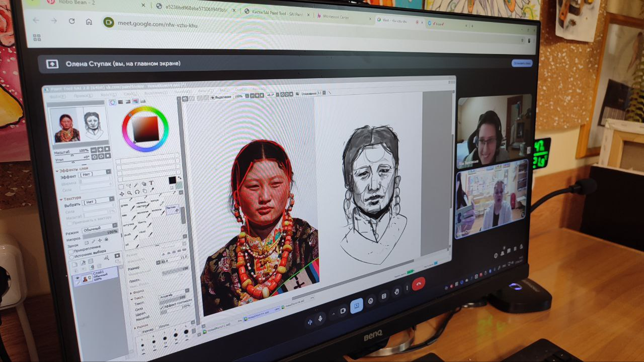Open the texture Выбрать (Нет) dropdown

tap(98, 202)
